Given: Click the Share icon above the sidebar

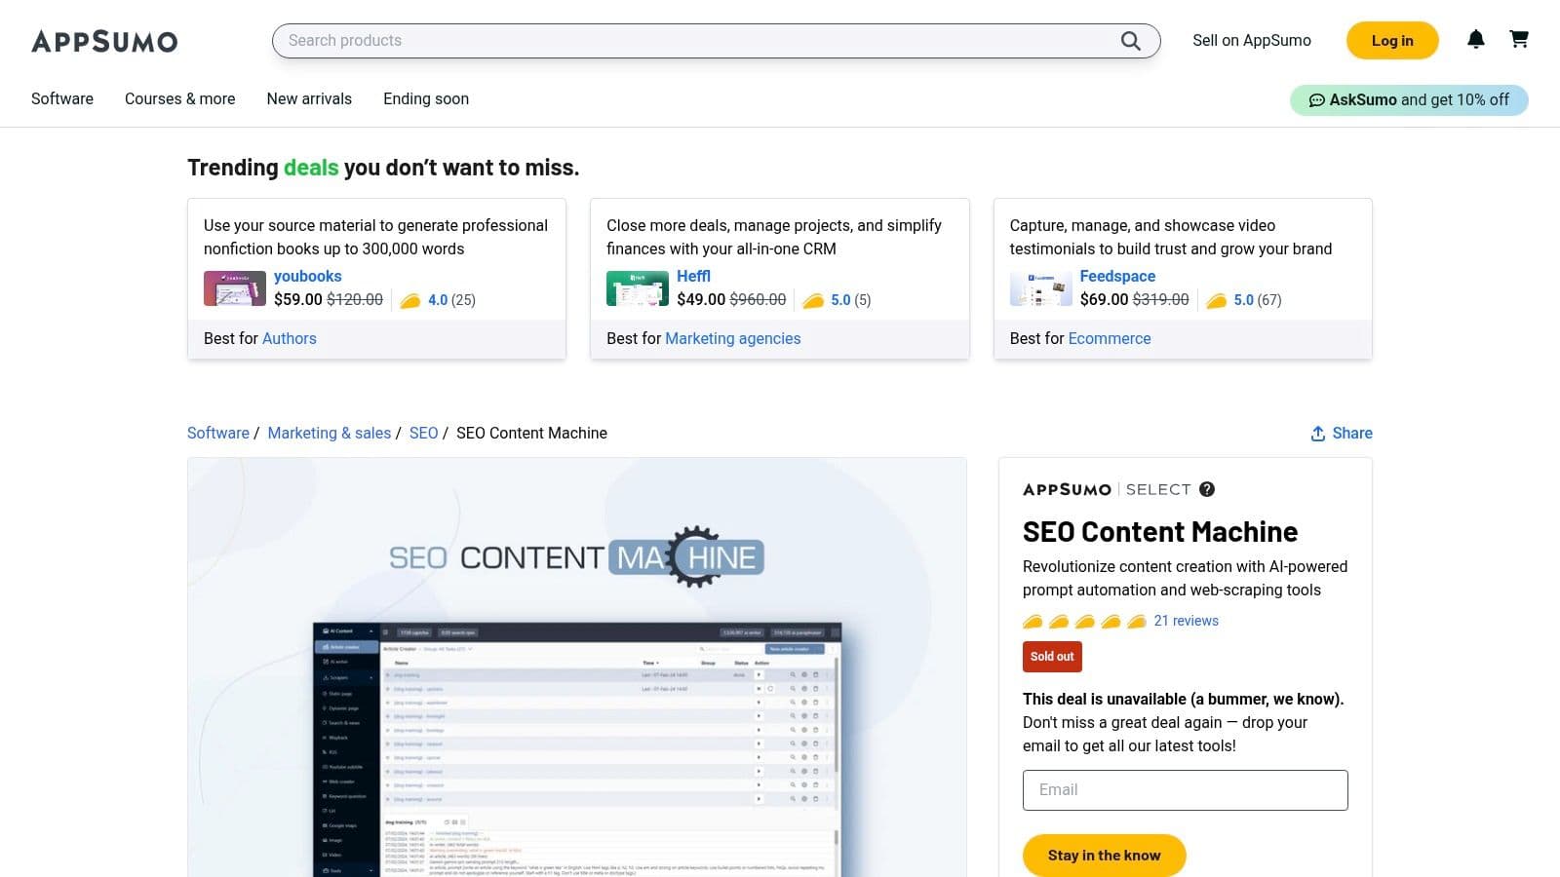Looking at the screenshot, I should (x=1316, y=433).
